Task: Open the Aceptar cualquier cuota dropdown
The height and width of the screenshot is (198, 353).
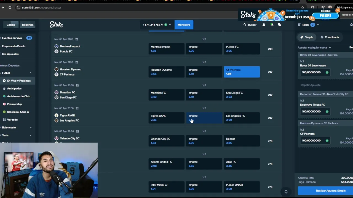Action: point(314,48)
